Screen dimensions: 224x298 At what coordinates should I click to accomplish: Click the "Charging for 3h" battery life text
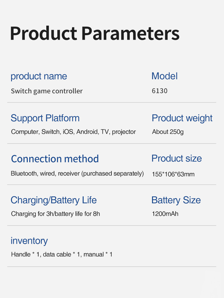click(x=55, y=214)
